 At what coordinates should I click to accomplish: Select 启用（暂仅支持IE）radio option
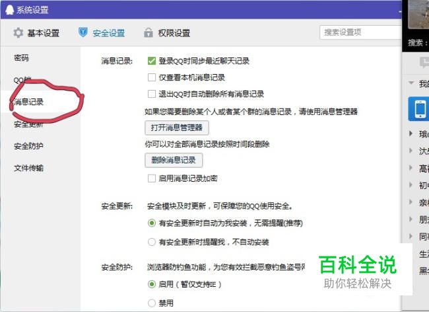(152, 284)
